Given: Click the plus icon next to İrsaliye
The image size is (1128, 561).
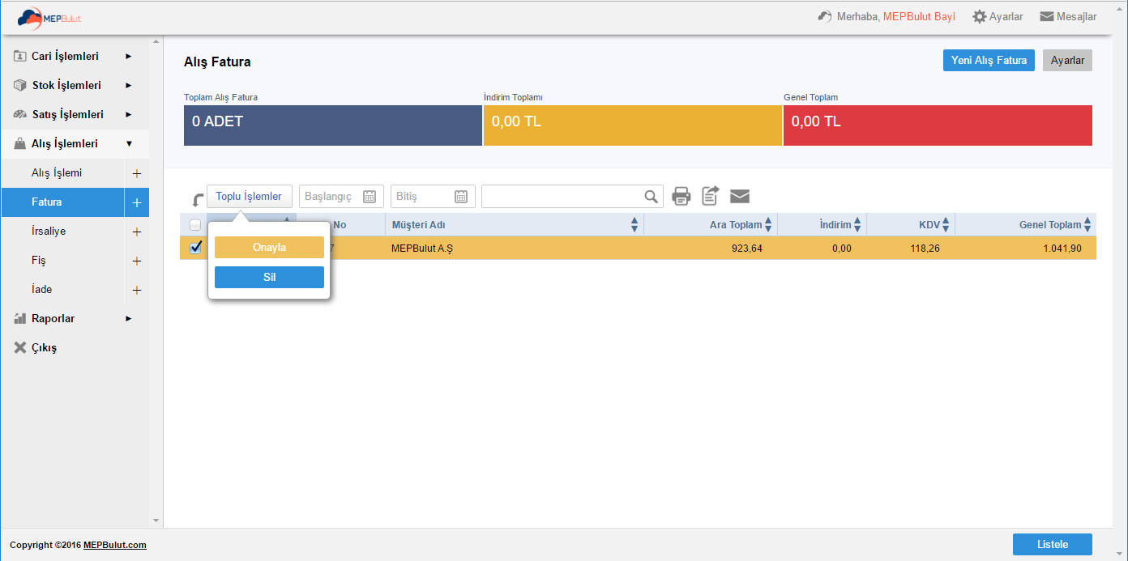Looking at the screenshot, I should click(136, 232).
